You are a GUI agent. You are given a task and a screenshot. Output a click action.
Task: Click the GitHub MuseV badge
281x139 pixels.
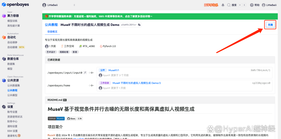click(x=56, y=118)
